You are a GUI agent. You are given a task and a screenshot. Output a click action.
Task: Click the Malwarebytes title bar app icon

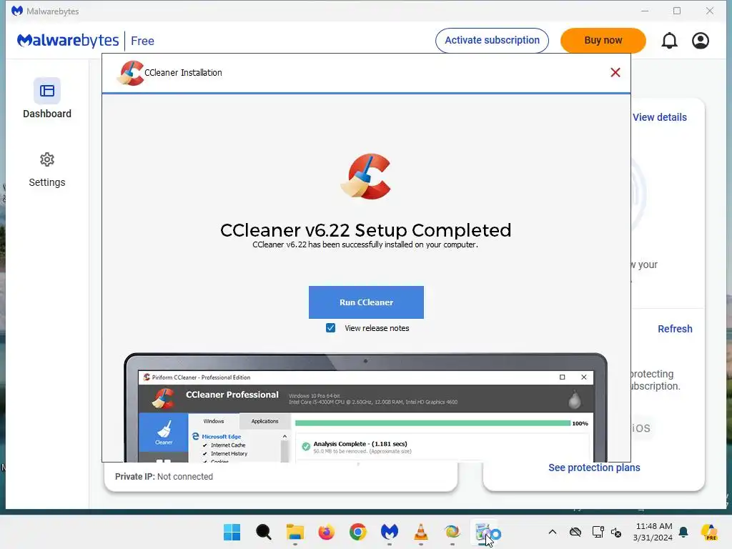(x=17, y=11)
